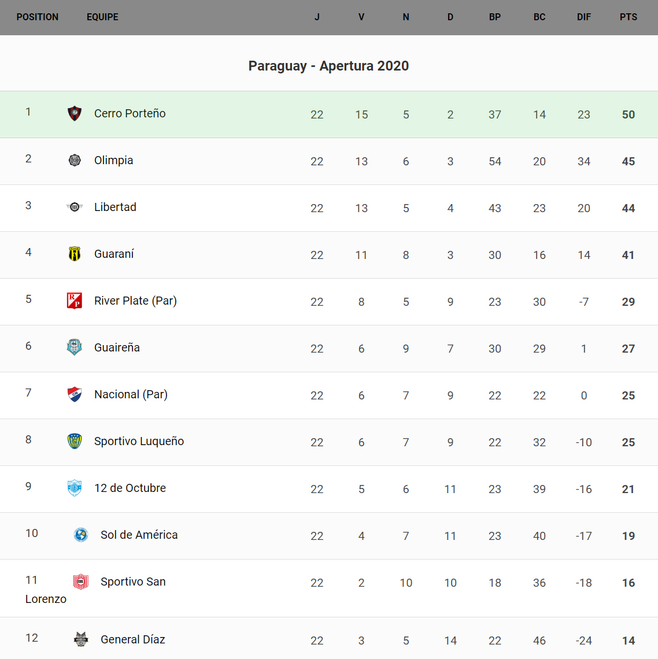Select the DIF column header

[x=584, y=17]
